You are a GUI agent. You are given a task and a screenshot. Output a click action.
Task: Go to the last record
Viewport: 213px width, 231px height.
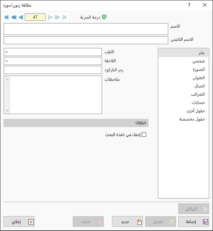coord(64,17)
